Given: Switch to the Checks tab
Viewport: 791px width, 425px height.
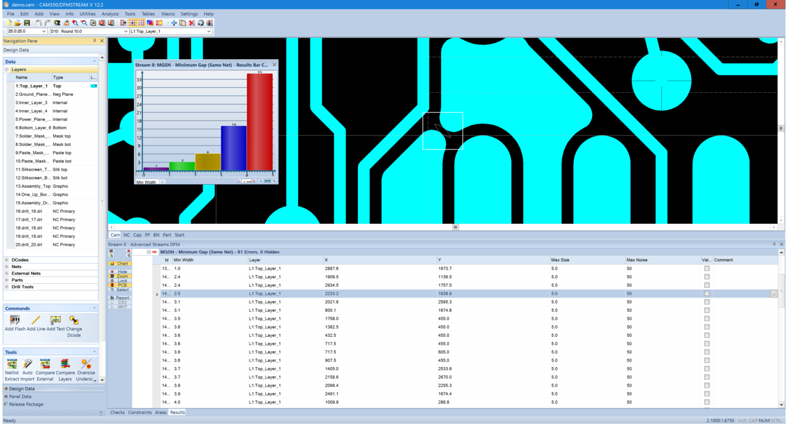Looking at the screenshot, I should (x=117, y=412).
